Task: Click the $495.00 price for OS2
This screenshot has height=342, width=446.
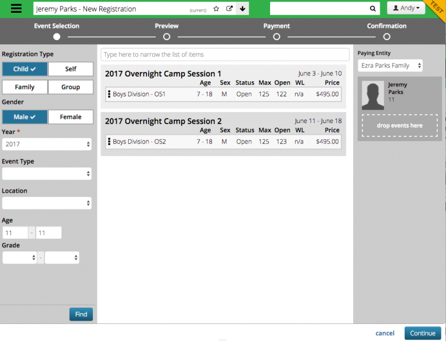Action: point(328,142)
